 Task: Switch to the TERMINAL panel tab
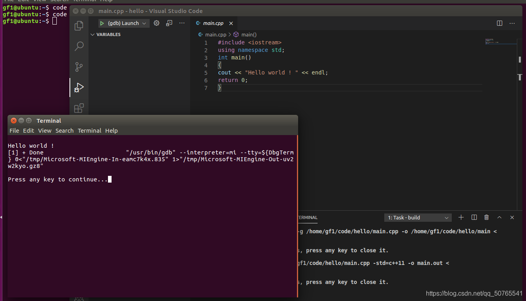click(x=307, y=217)
